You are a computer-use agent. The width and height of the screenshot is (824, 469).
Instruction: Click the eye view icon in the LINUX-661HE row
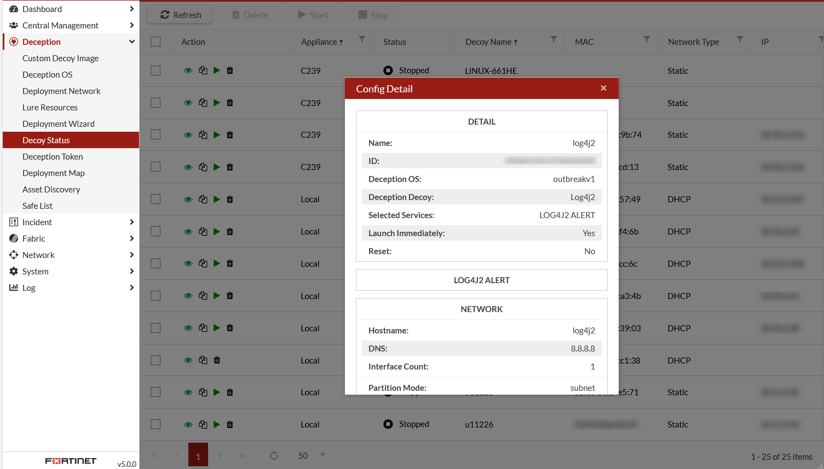tap(188, 71)
